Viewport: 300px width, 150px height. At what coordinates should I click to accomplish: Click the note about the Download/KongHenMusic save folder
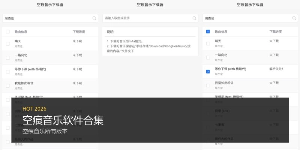click(148, 49)
